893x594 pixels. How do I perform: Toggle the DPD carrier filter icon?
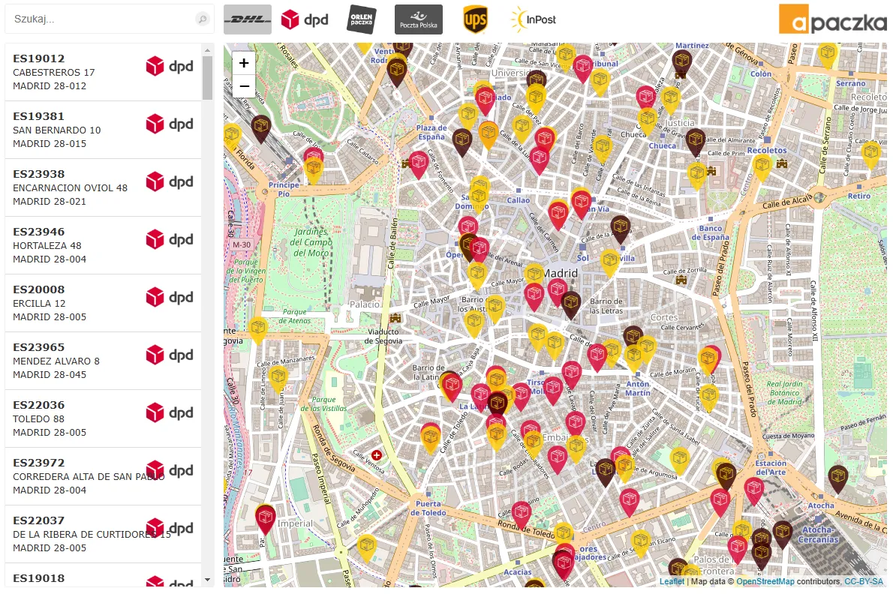pyautogui.click(x=305, y=19)
